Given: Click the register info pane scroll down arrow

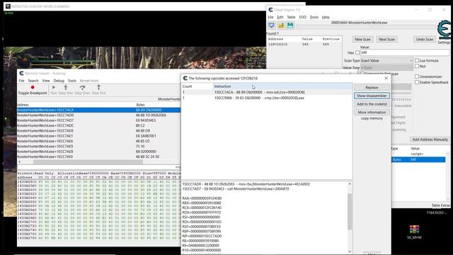Looking at the screenshot, I should tap(350, 251).
